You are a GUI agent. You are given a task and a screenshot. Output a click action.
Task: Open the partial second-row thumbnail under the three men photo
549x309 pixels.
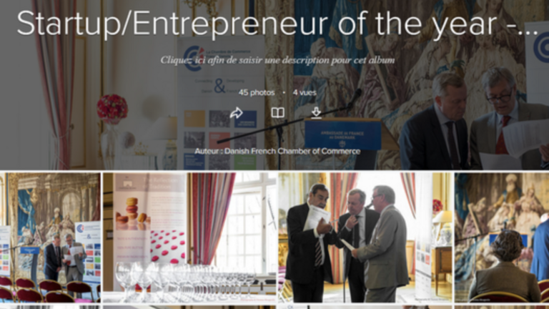365,307
